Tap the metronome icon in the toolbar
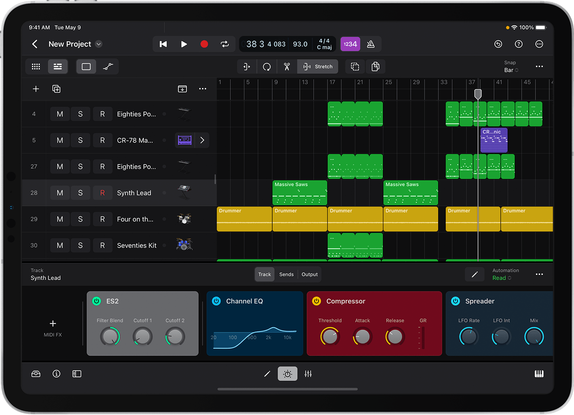The height and width of the screenshot is (415, 574). point(371,44)
